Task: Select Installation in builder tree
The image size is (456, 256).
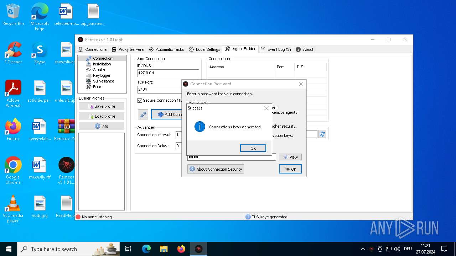Action: [102, 64]
